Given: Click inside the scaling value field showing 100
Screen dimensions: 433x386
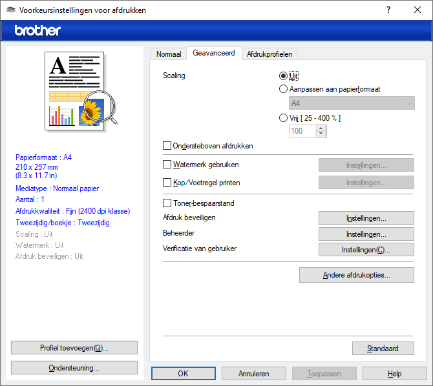Looking at the screenshot, I should (302, 131).
